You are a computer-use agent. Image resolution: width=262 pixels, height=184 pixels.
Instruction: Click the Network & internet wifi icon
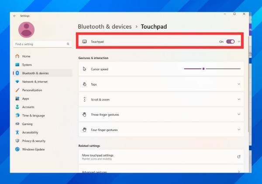coord(17,81)
